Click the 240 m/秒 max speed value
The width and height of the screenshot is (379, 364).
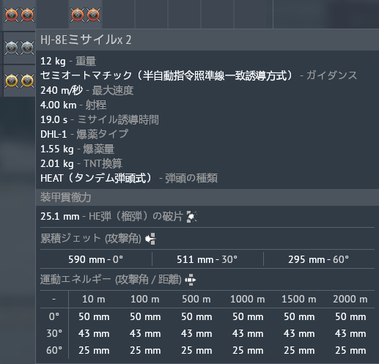(x=62, y=91)
